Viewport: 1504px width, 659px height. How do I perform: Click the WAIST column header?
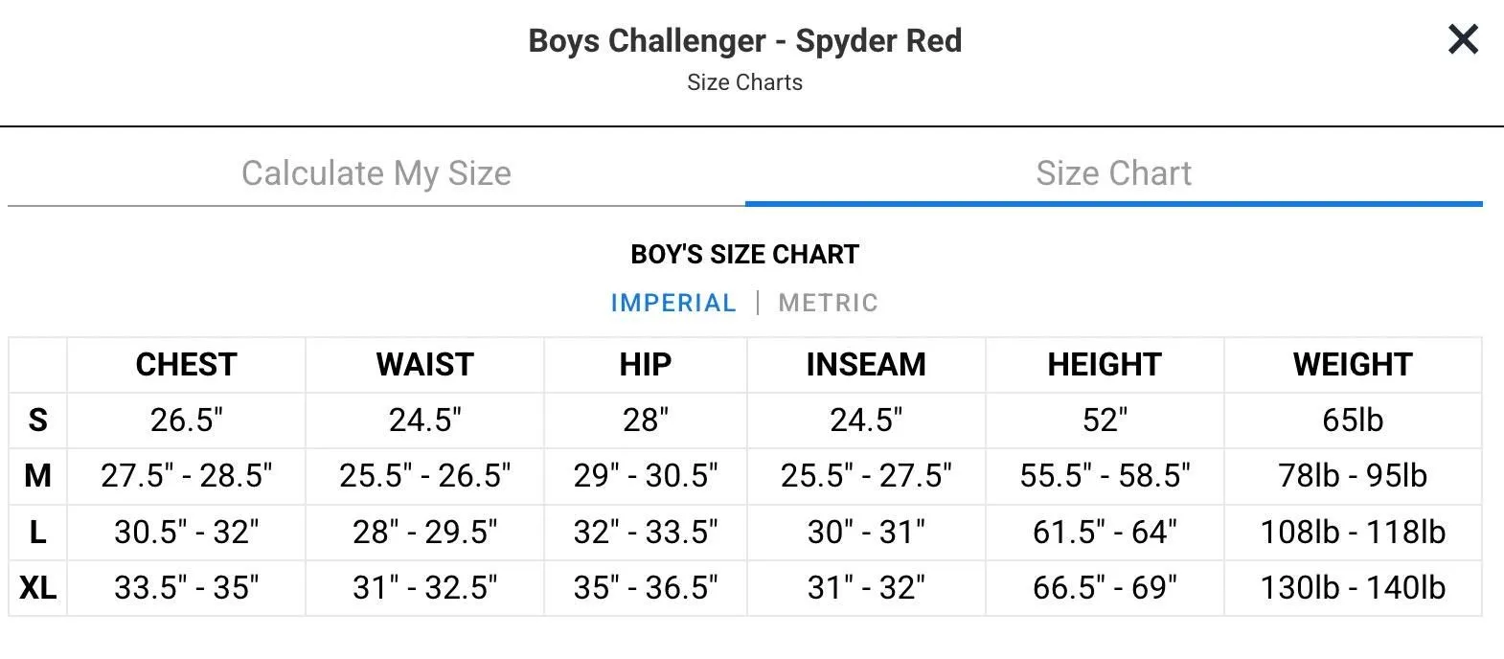click(424, 364)
